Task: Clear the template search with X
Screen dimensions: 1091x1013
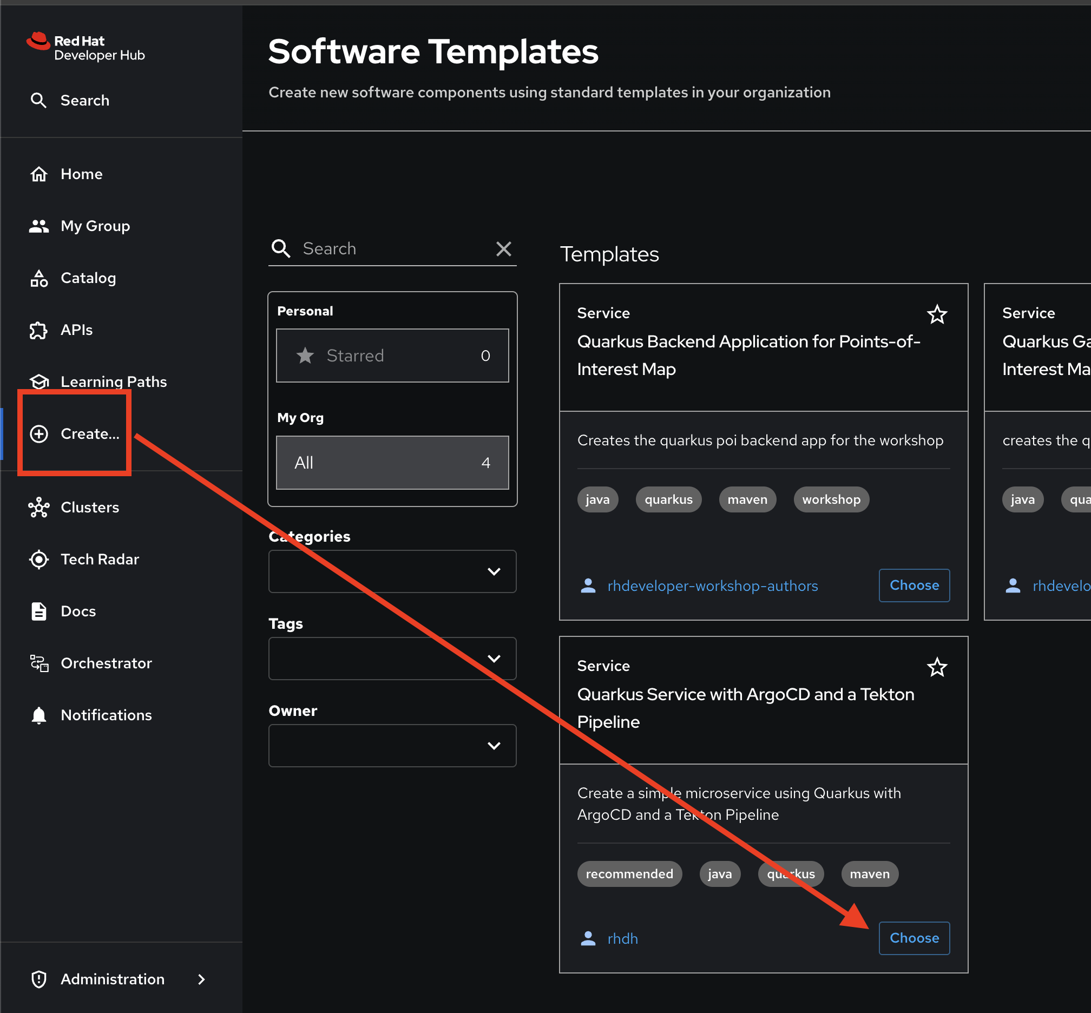Action: 503,248
